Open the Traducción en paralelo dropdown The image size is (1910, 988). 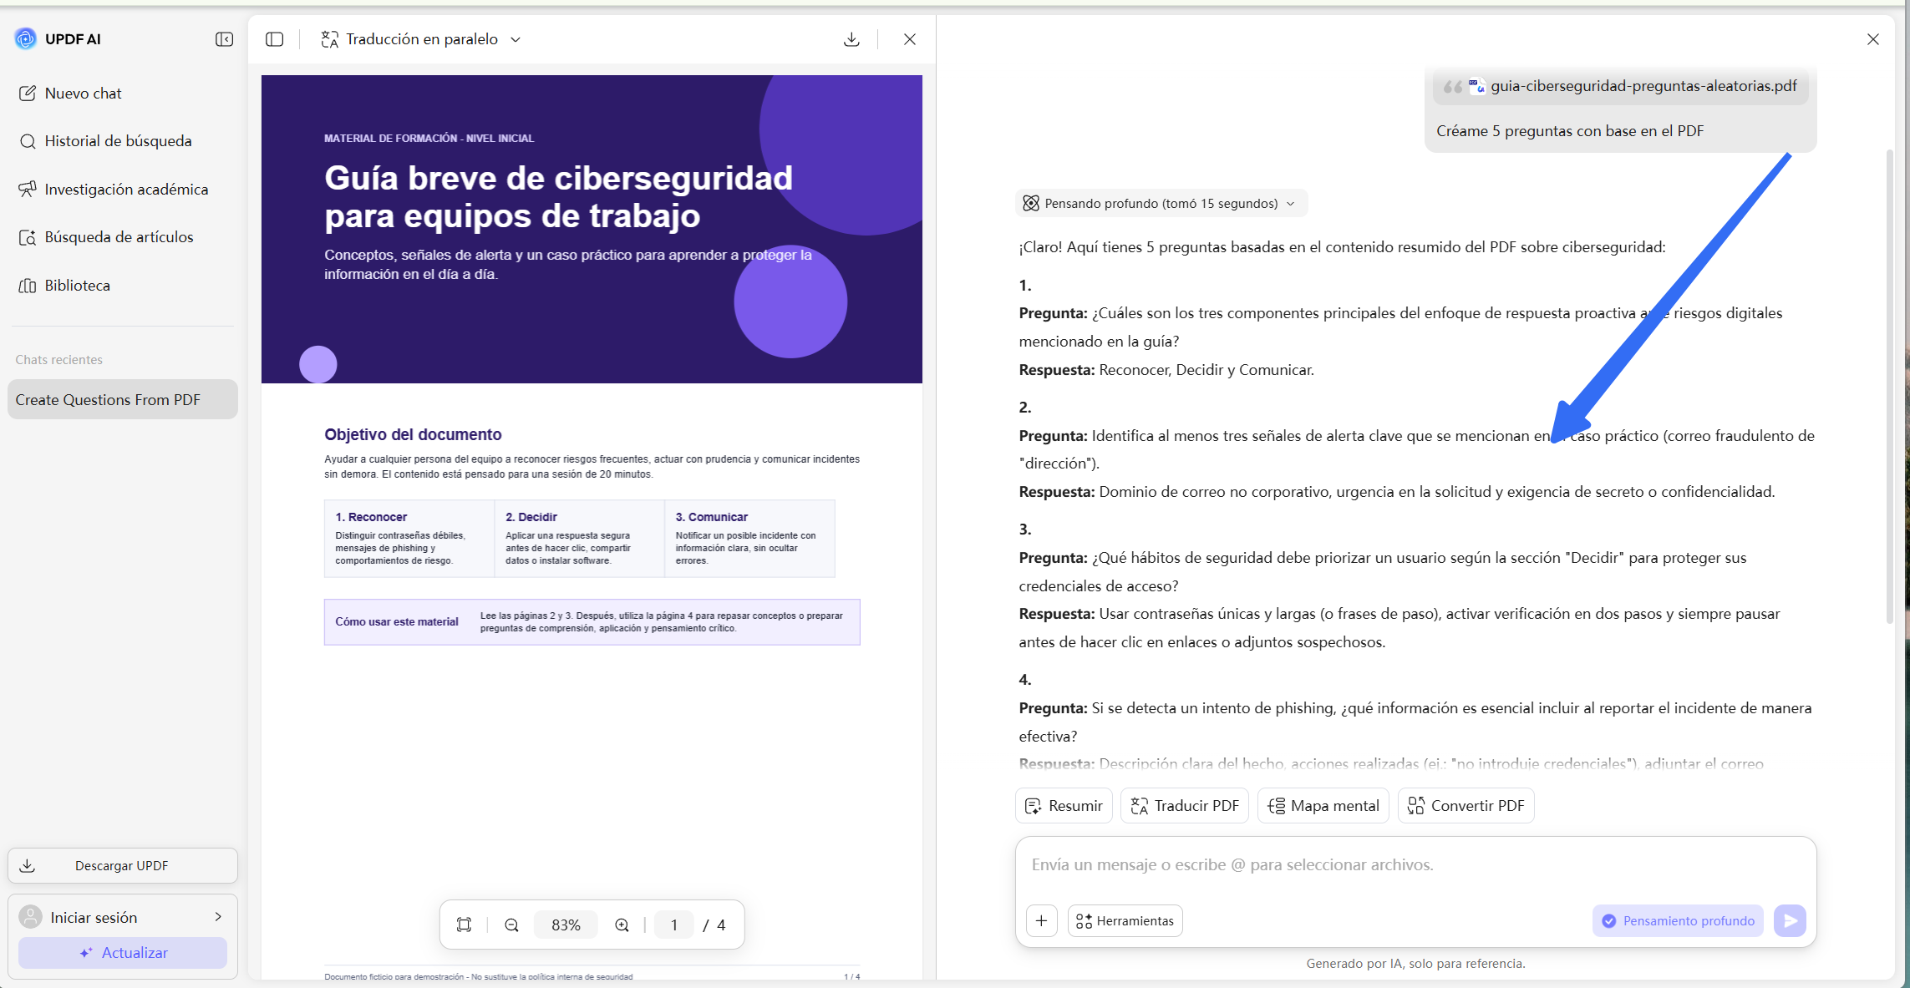(422, 39)
